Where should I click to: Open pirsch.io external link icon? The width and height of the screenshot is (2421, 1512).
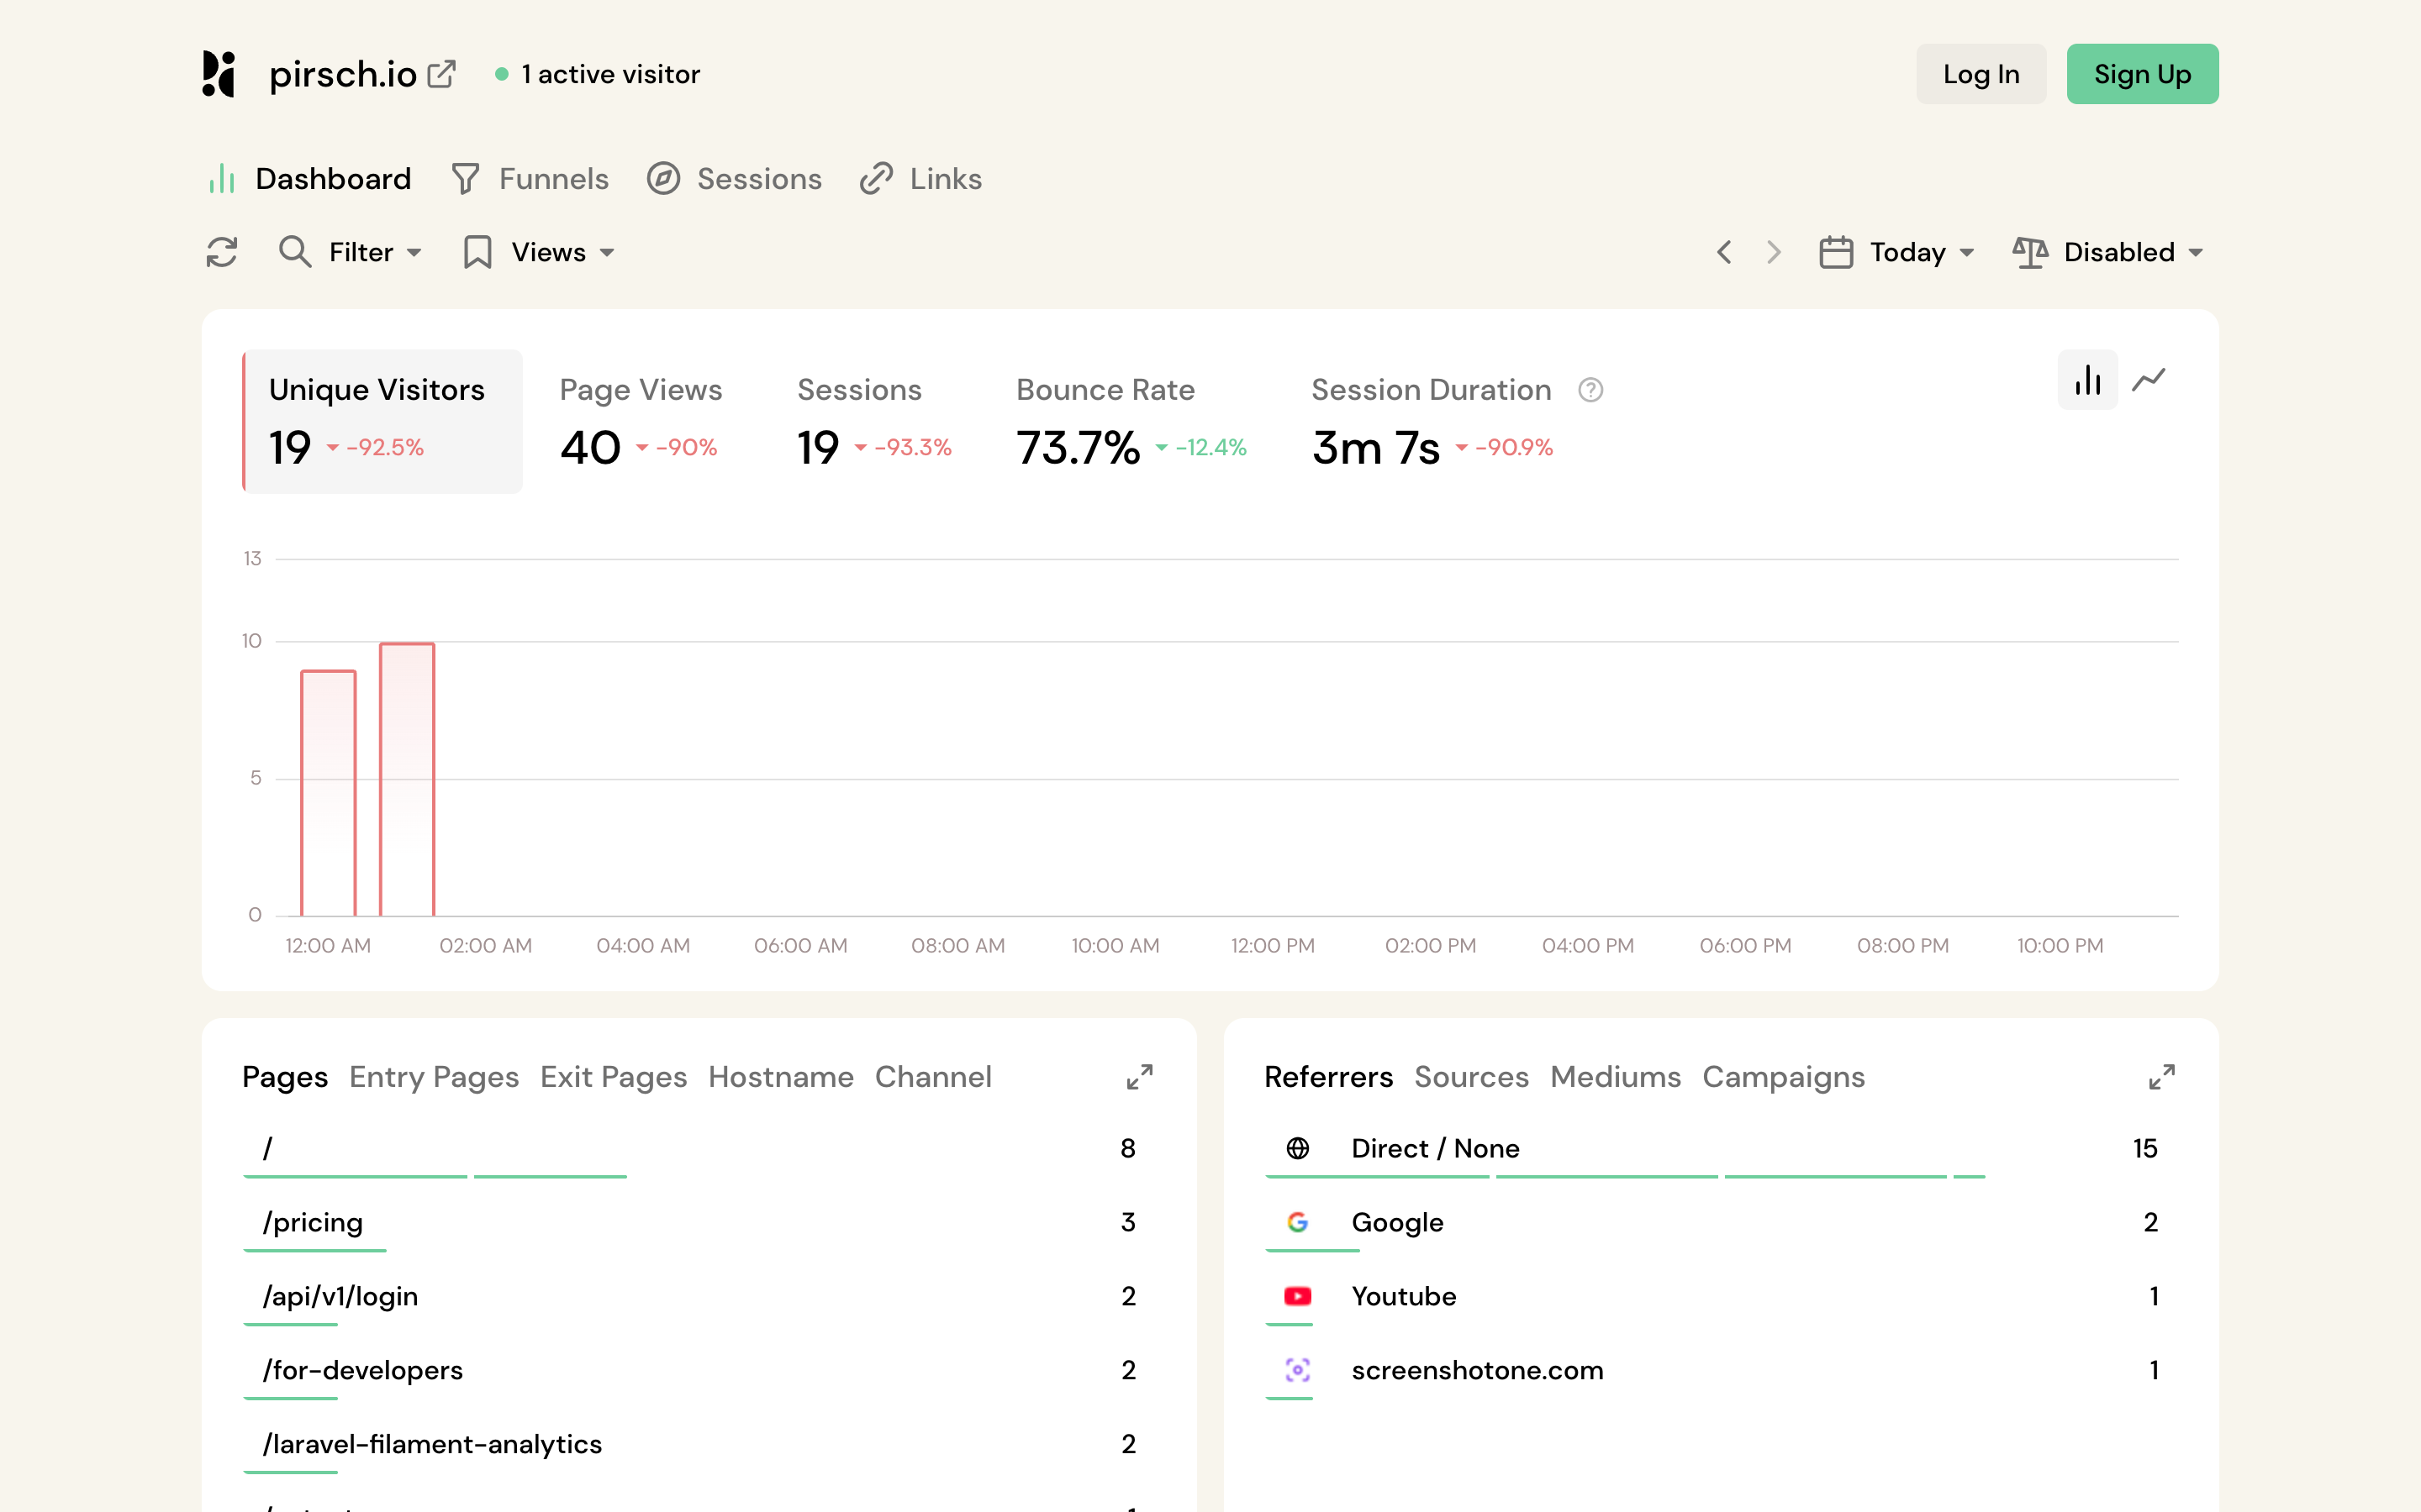[x=441, y=74]
